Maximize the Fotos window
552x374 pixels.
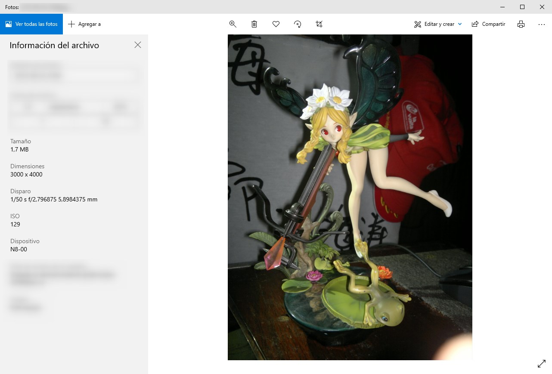522,7
